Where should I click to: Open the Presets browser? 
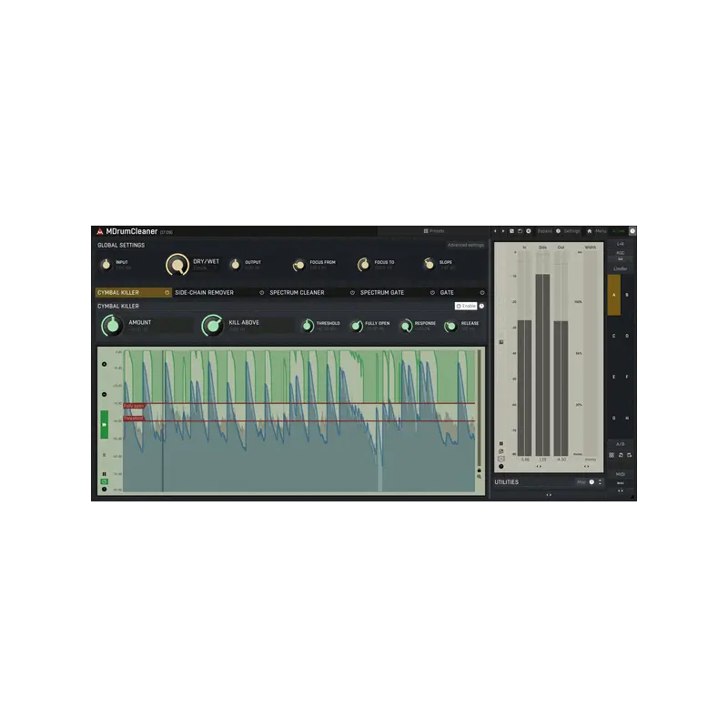pos(434,231)
